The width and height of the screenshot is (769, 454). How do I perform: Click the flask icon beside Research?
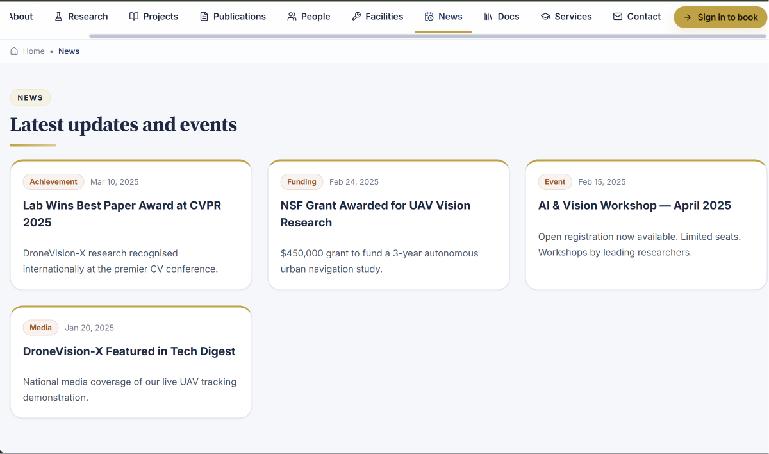[59, 17]
